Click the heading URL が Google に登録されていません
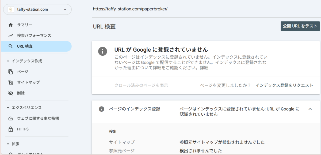Image resolution: width=321 pixels, height=155 pixels. point(161,50)
